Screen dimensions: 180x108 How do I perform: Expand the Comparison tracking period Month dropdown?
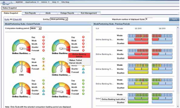pos(36,28)
